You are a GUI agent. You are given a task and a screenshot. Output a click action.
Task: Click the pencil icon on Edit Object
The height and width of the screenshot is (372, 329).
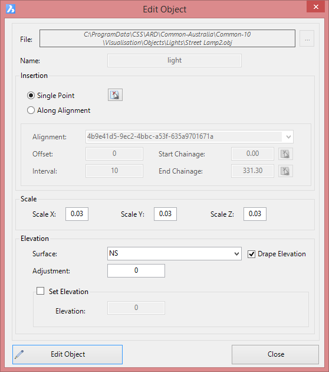pos(19,354)
